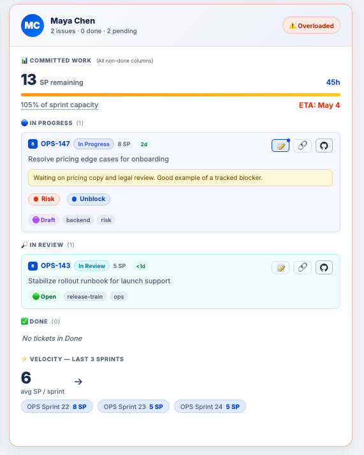This screenshot has width=364, height=455.
Task: Open ticket link OPS-147
Action: pos(55,144)
